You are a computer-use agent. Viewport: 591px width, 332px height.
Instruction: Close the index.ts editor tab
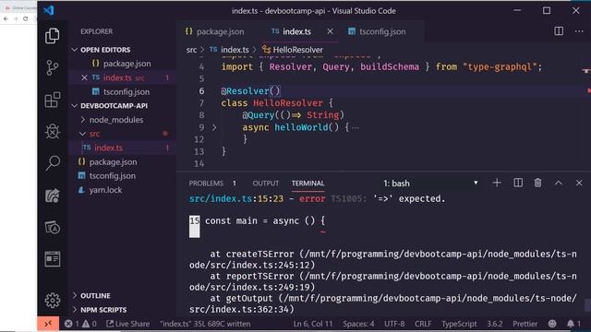click(330, 31)
